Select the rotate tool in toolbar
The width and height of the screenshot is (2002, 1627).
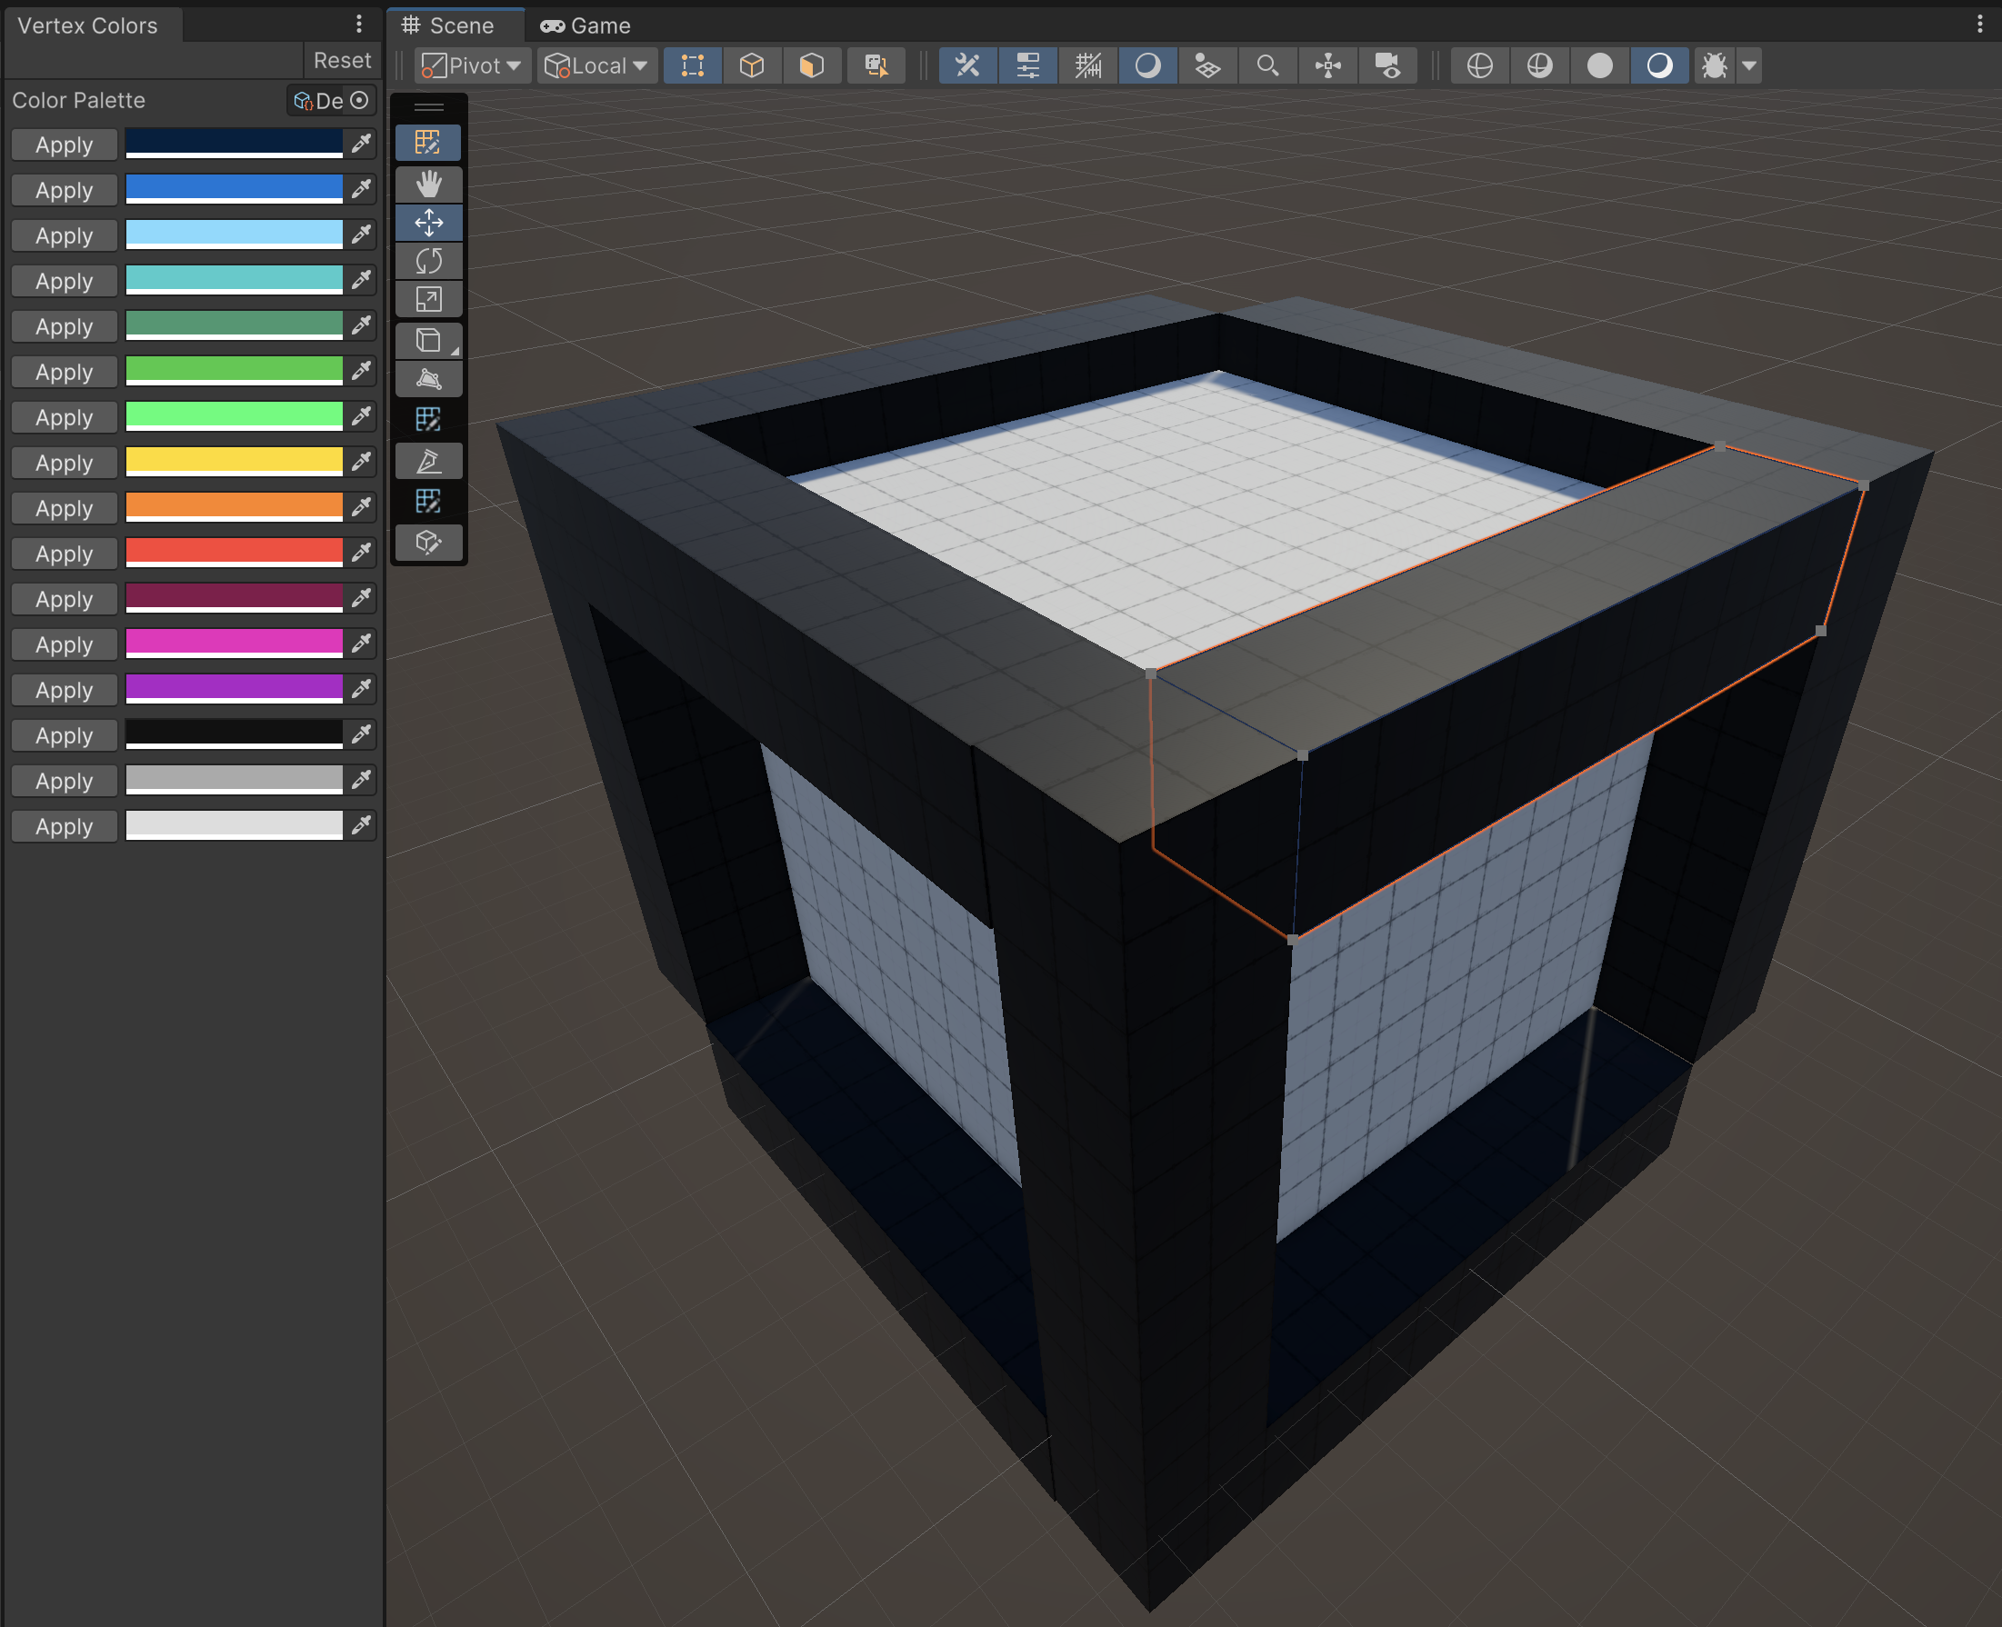[428, 261]
